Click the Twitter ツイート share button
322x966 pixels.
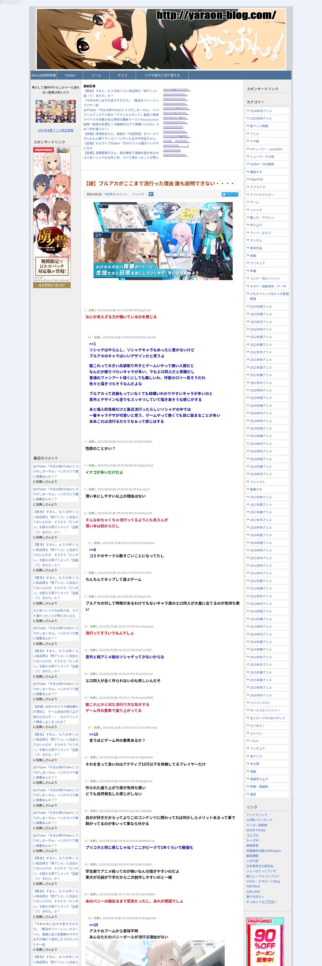point(230,194)
